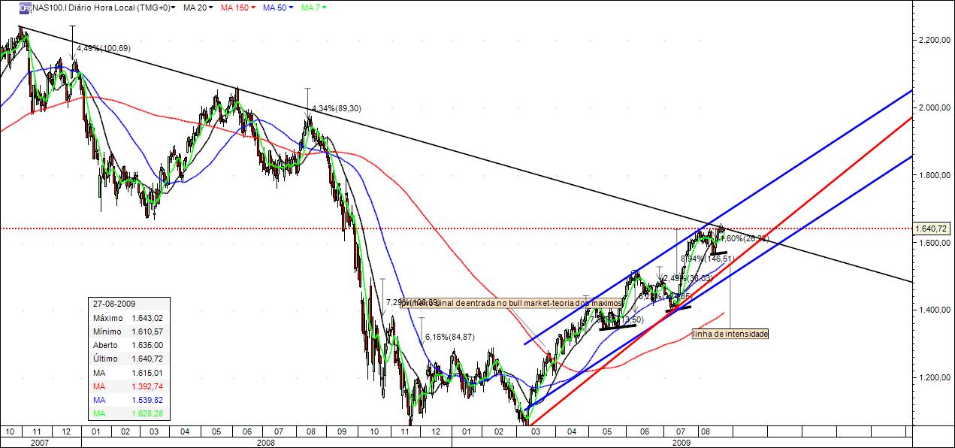This screenshot has height=448, width=955.
Task: Select the 'linha de intensidade' annotation label
Action: [x=730, y=334]
